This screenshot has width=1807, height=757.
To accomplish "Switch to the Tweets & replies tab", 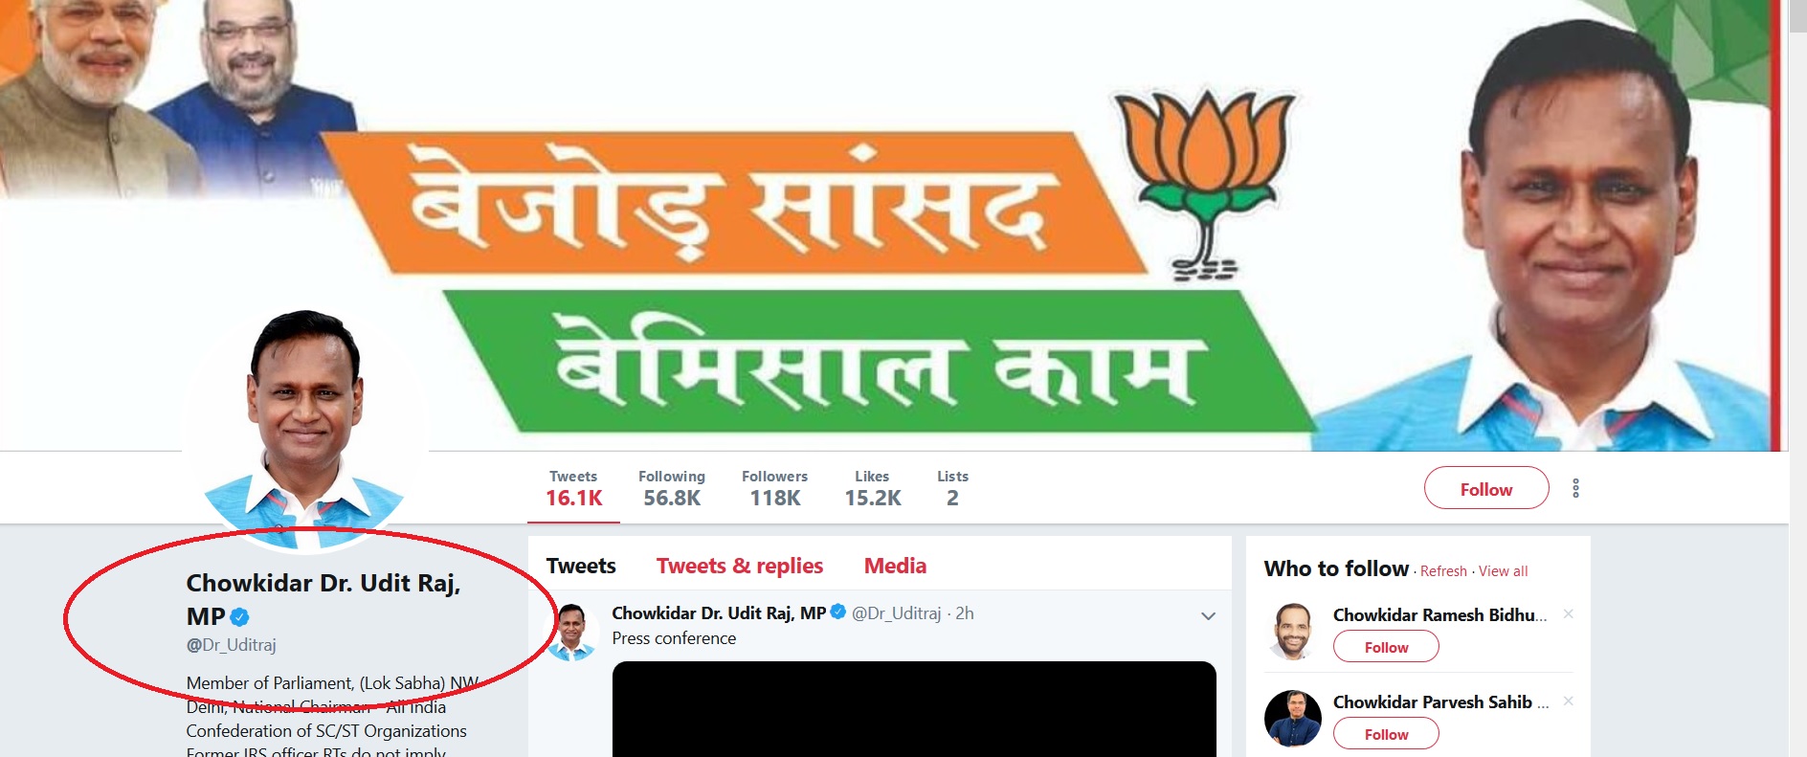I will [x=740, y=566].
